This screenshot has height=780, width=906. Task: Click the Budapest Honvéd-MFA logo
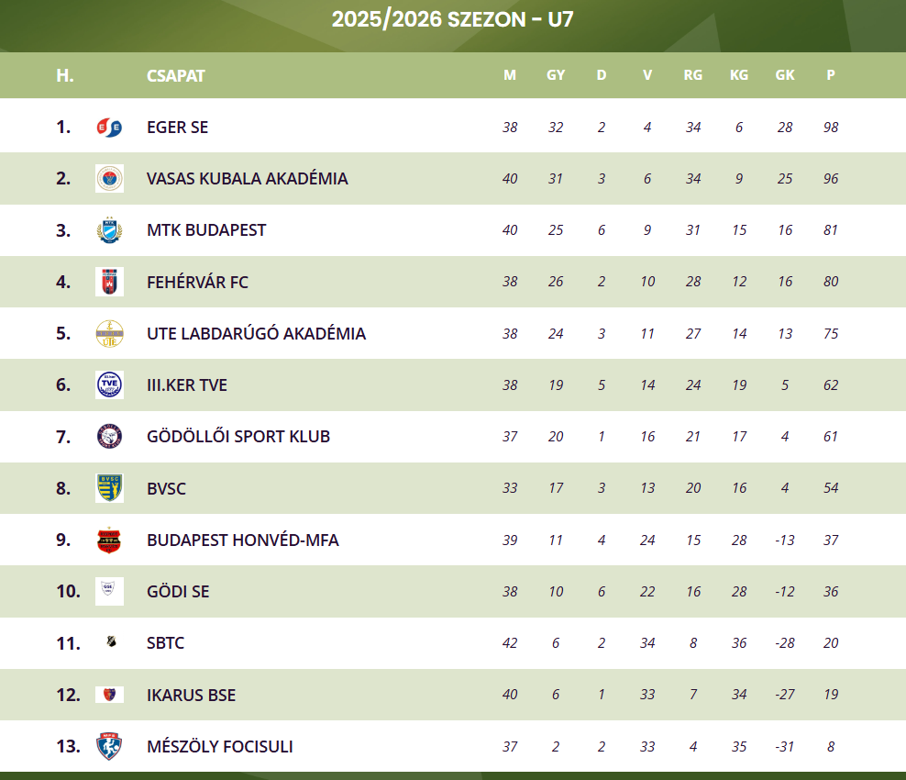click(x=109, y=540)
